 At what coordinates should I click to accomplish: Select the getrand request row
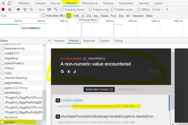[x=21, y=122]
